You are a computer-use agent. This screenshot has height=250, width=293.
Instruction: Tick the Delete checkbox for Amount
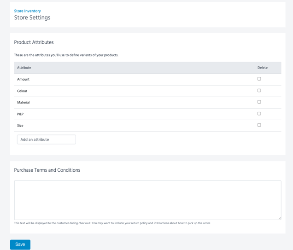[259, 79]
